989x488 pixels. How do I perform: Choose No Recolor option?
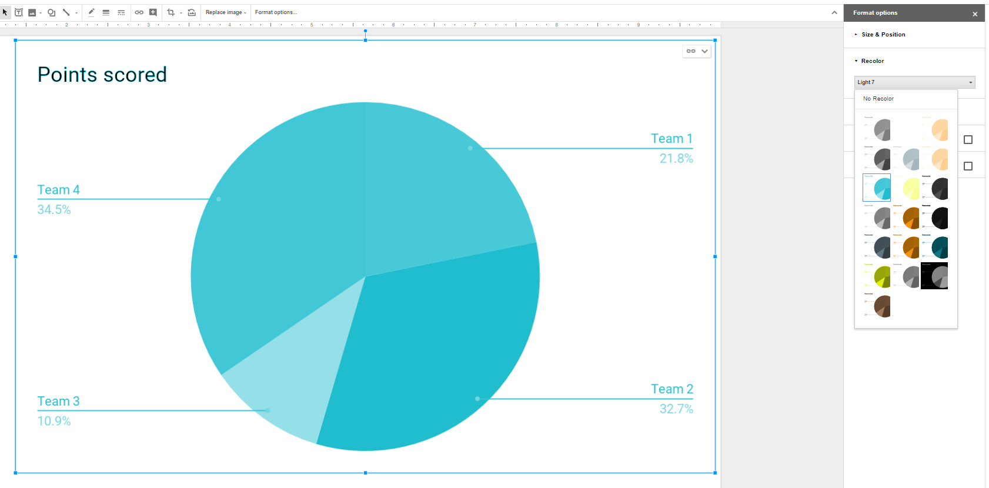tap(878, 99)
